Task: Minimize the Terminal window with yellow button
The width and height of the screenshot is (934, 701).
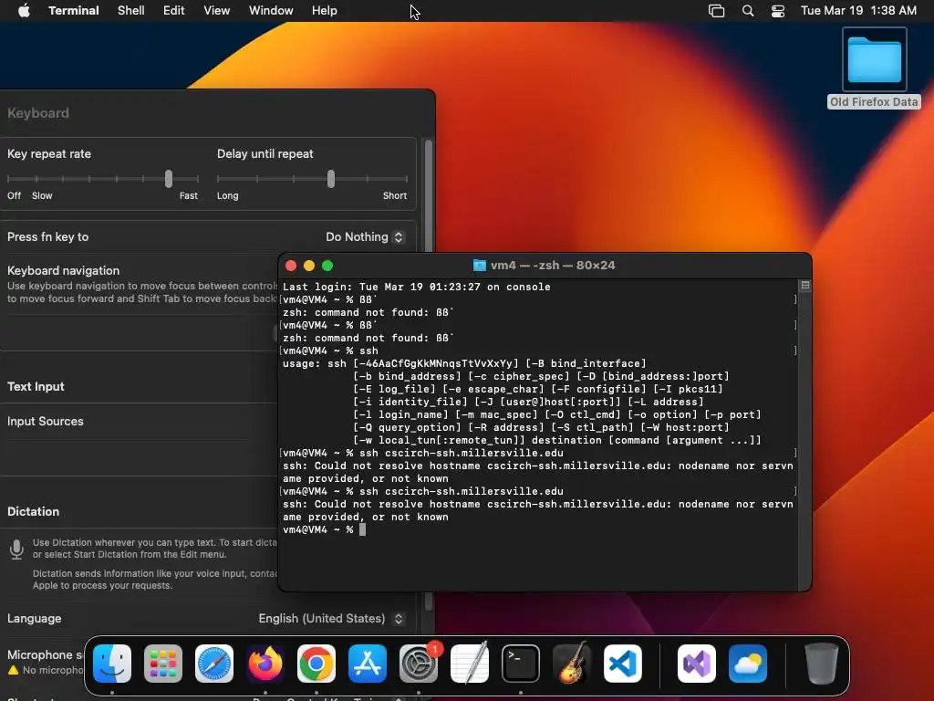Action: (x=309, y=266)
